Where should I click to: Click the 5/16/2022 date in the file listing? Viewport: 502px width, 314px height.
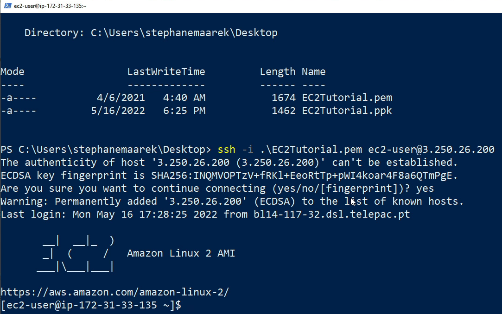click(x=118, y=111)
